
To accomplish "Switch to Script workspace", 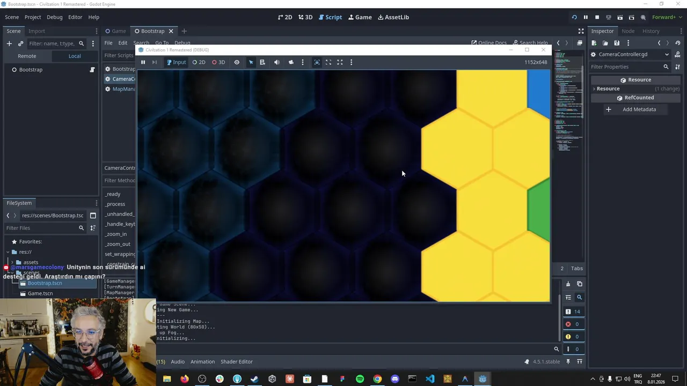I will pos(330,17).
